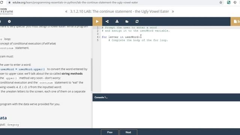Image resolution: width=240 pixels, height=135 pixels.
Task: Click the instructions panel scrollbar
Action: (x=91, y=75)
